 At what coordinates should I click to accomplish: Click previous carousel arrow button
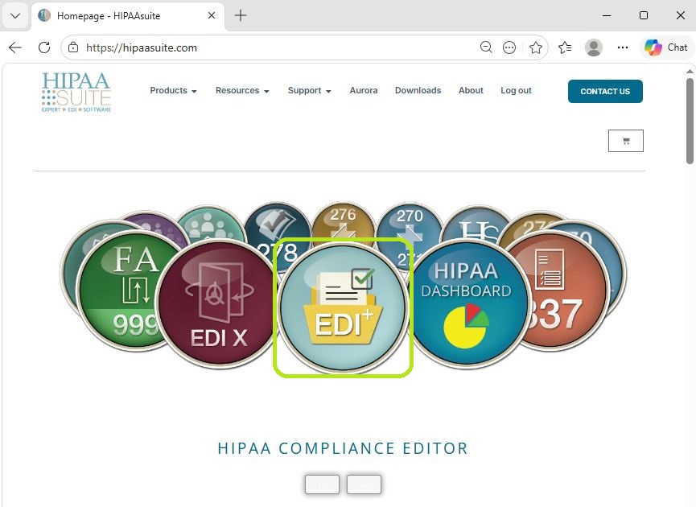tap(322, 484)
